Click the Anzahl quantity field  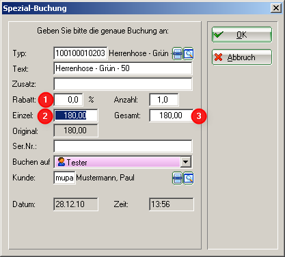coord(164,100)
